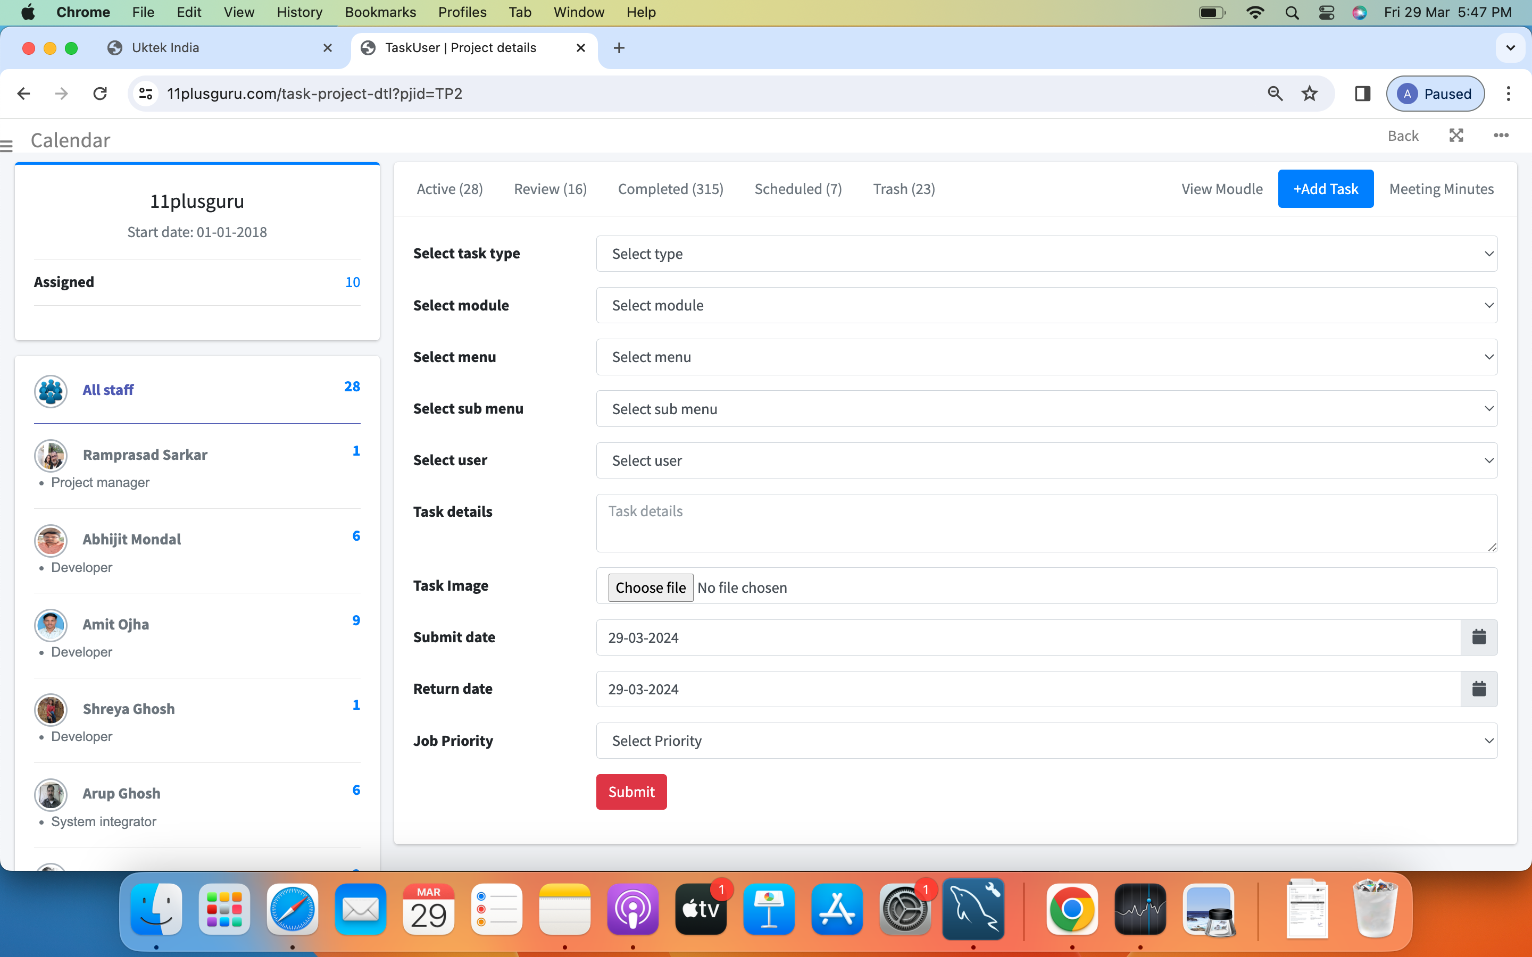Open the Review (16) tab

click(550, 189)
